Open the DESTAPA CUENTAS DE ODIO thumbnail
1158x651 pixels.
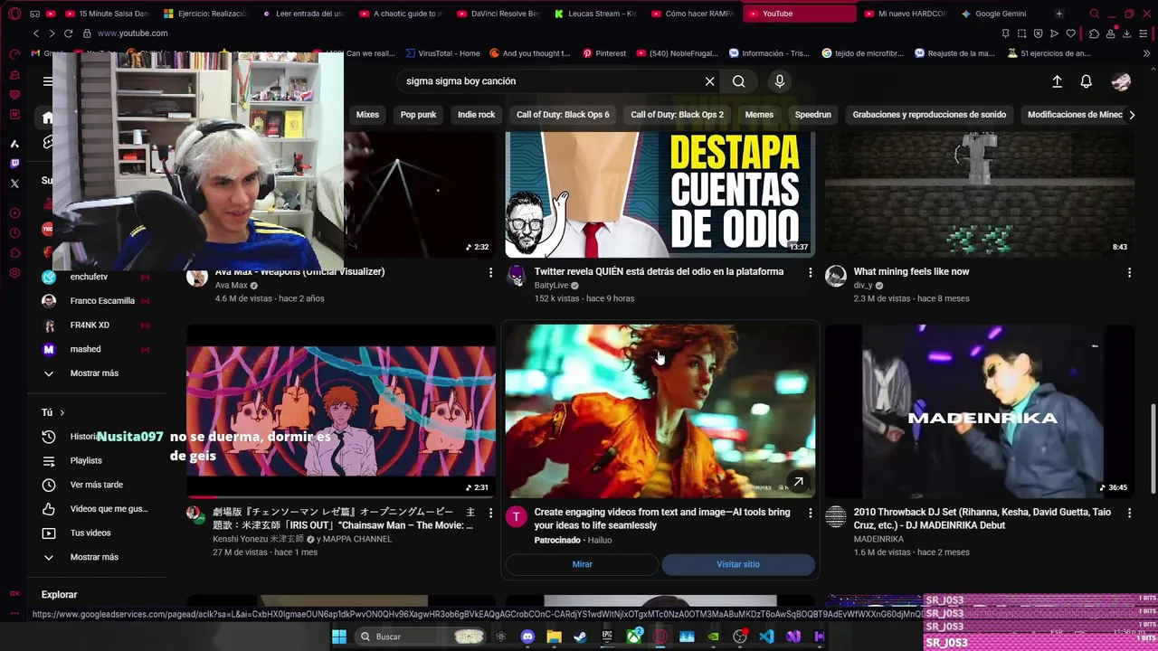pos(660,194)
